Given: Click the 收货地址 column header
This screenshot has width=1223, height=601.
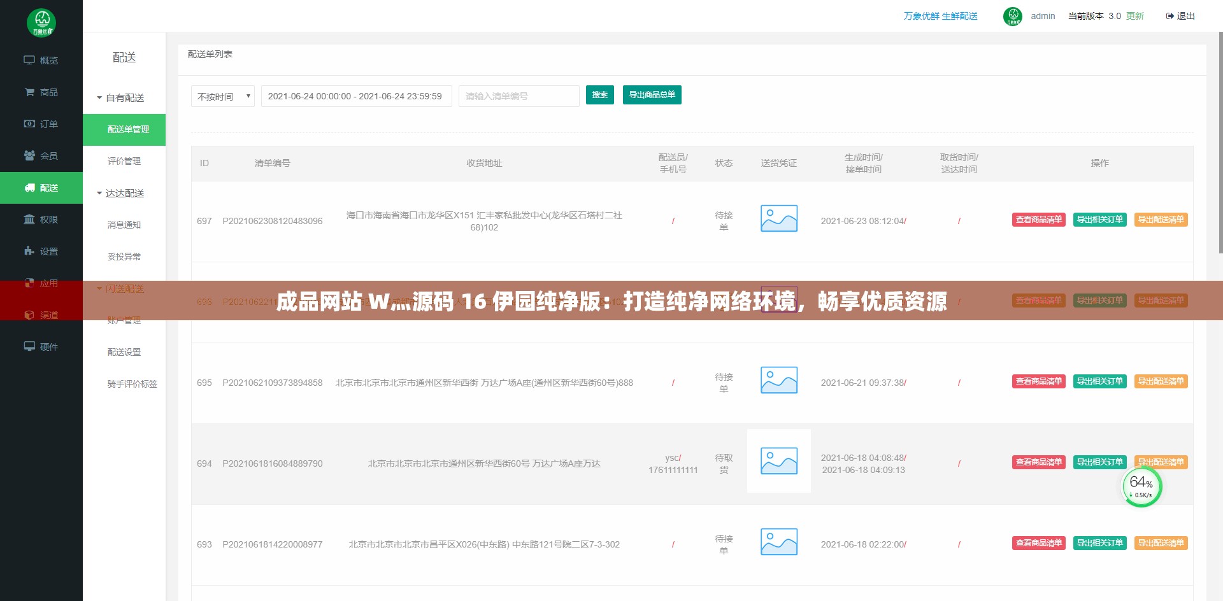Looking at the screenshot, I should [x=484, y=164].
